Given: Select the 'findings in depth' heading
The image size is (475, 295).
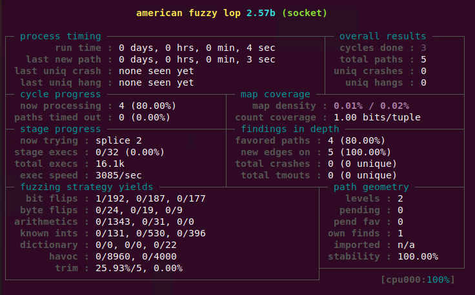Looking at the screenshot, I should tap(290, 129).
